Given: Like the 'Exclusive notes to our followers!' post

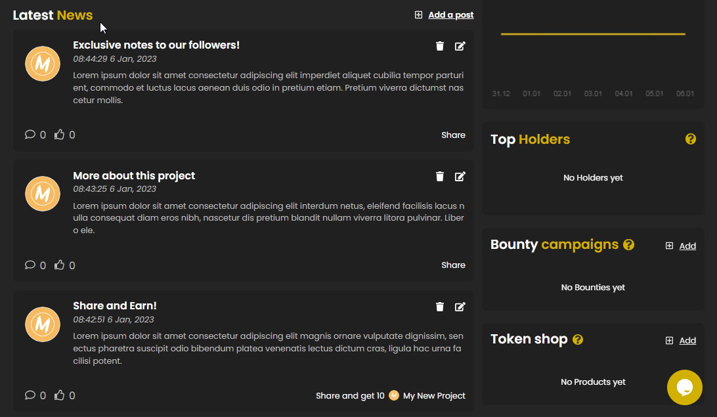Looking at the screenshot, I should click(x=60, y=135).
